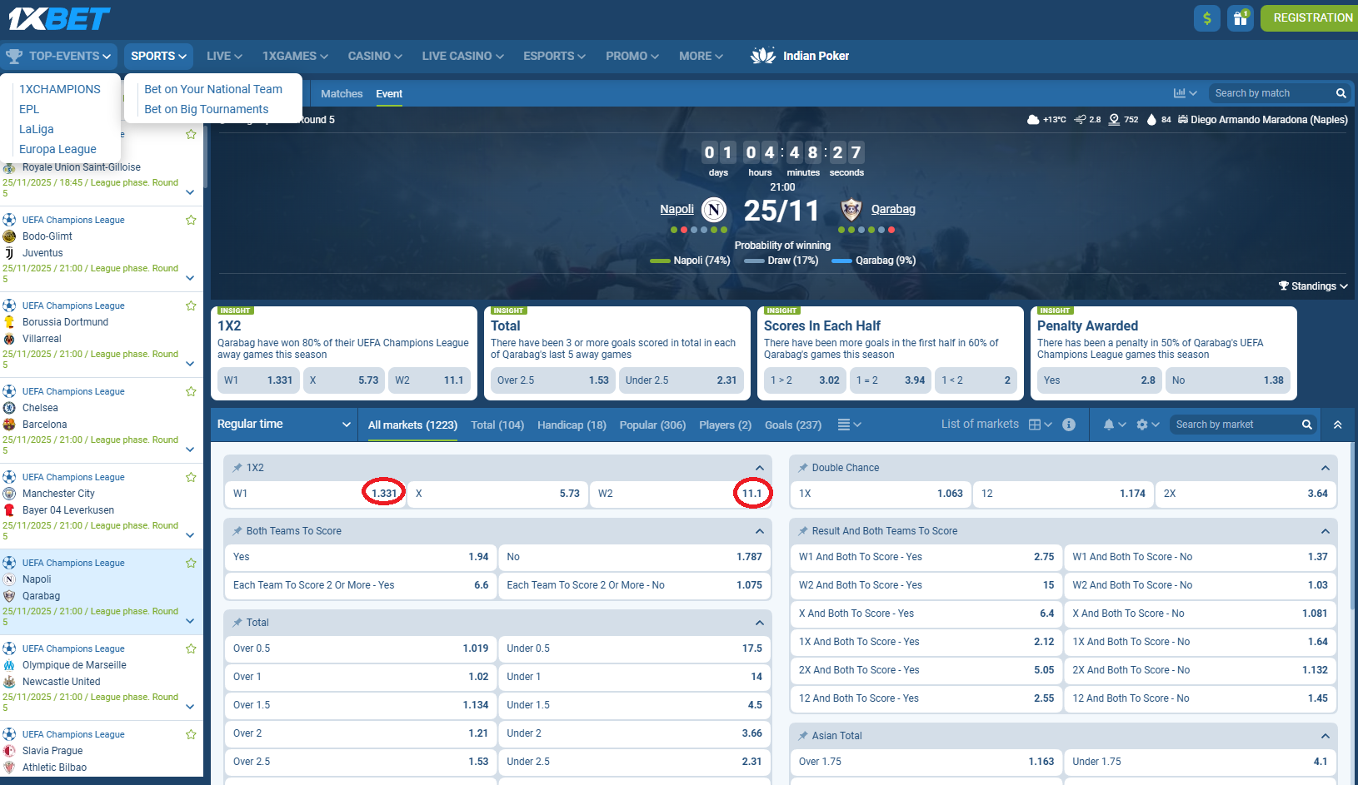The height and width of the screenshot is (785, 1358).
Task: Open Bet on Your National Team
Action: (213, 89)
